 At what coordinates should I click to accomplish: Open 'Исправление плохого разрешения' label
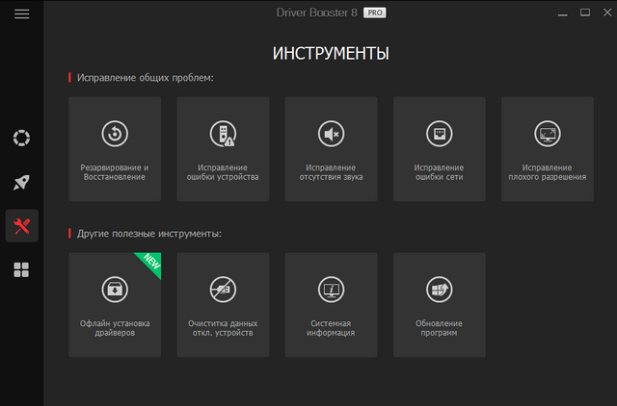tap(548, 172)
